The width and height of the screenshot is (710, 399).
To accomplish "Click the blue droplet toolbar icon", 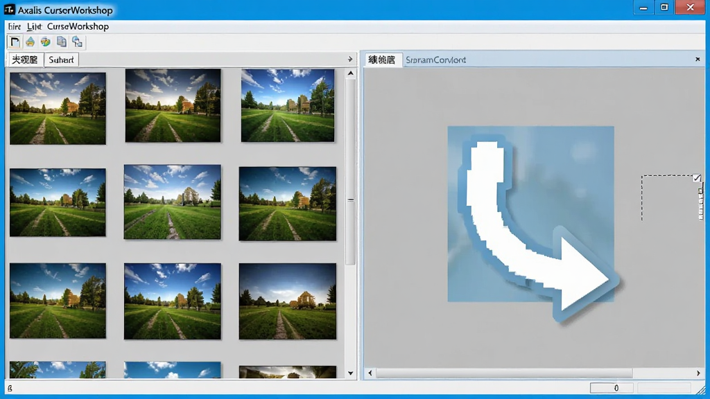I will pos(30,42).
